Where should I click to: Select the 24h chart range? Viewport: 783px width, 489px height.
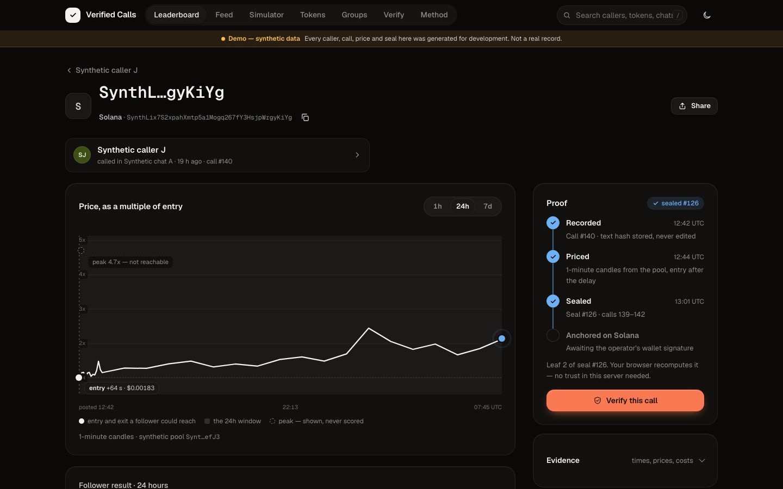pyautogui.click(x=463, y=206)
